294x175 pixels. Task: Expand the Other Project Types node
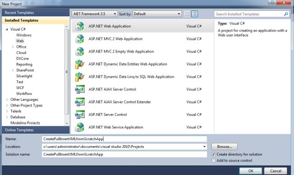[7, 105]
